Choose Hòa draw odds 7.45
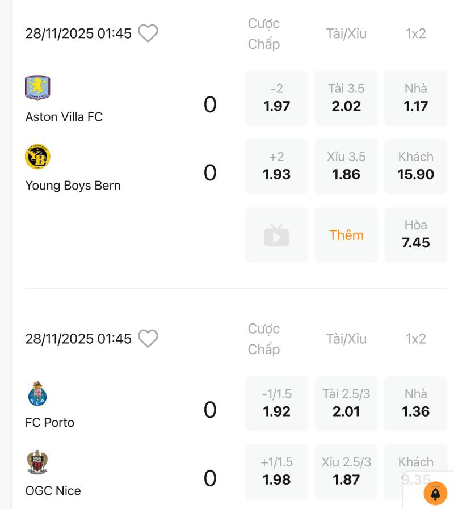This screenshot has height=509, width=454. click(415, 235)
